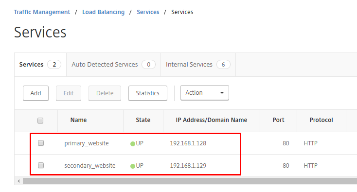Screen dimensions: 357x192
Task: Expand the Action dropdown
Action: tap(205, 92)
